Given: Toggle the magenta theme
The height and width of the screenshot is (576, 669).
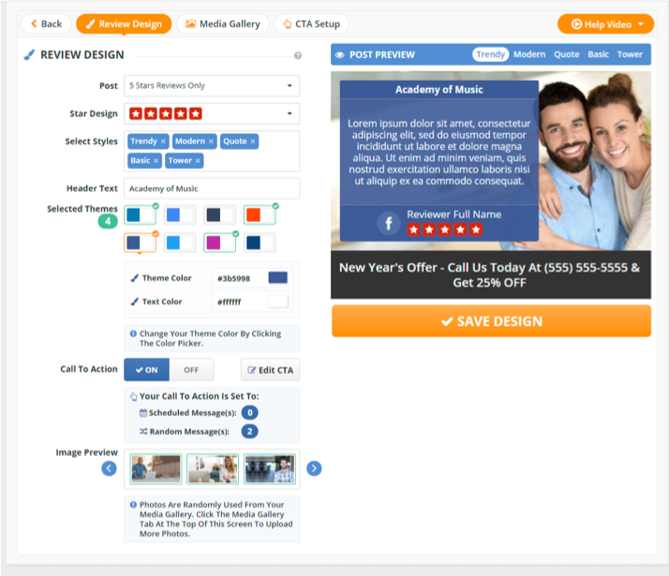Looking at the screenshot, I should click(220, 243).
